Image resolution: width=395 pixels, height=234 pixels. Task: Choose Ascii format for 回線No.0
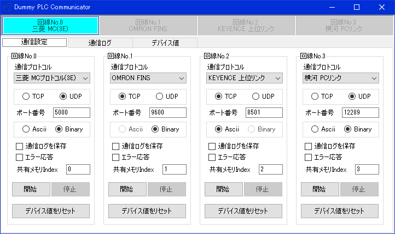34,129
